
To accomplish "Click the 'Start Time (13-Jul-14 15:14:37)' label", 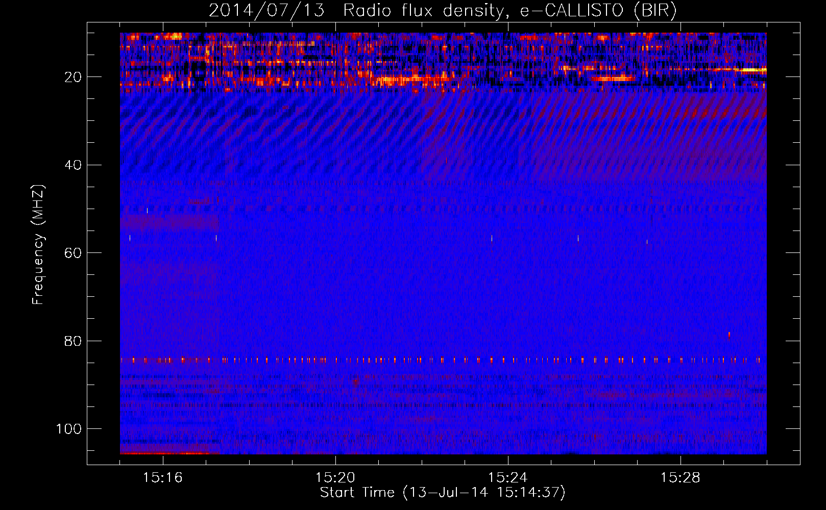I will [x=443, y=493].
